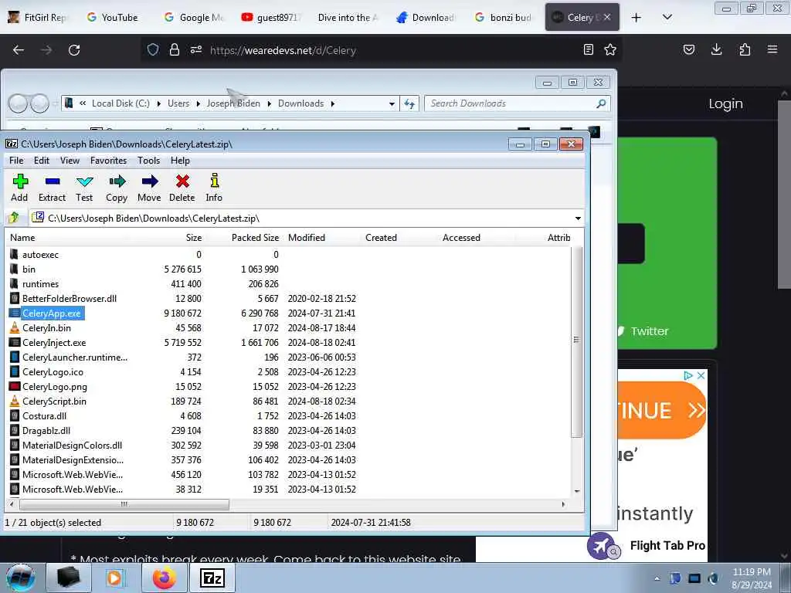Open the Tools menu in 7-Zip
The image size is (791, 593).
(148, 161)
